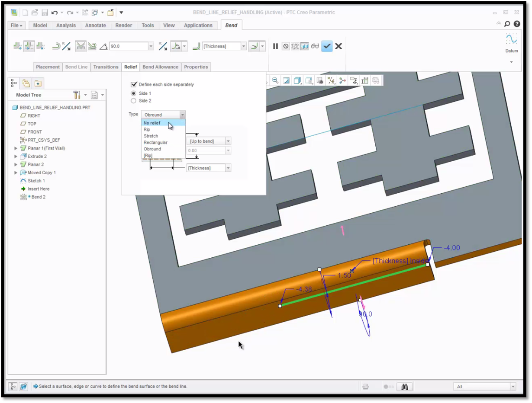The image size is (532, 403).
Task: Click the Model Tree settings hammer icon
Action: (x=77, y=95)
